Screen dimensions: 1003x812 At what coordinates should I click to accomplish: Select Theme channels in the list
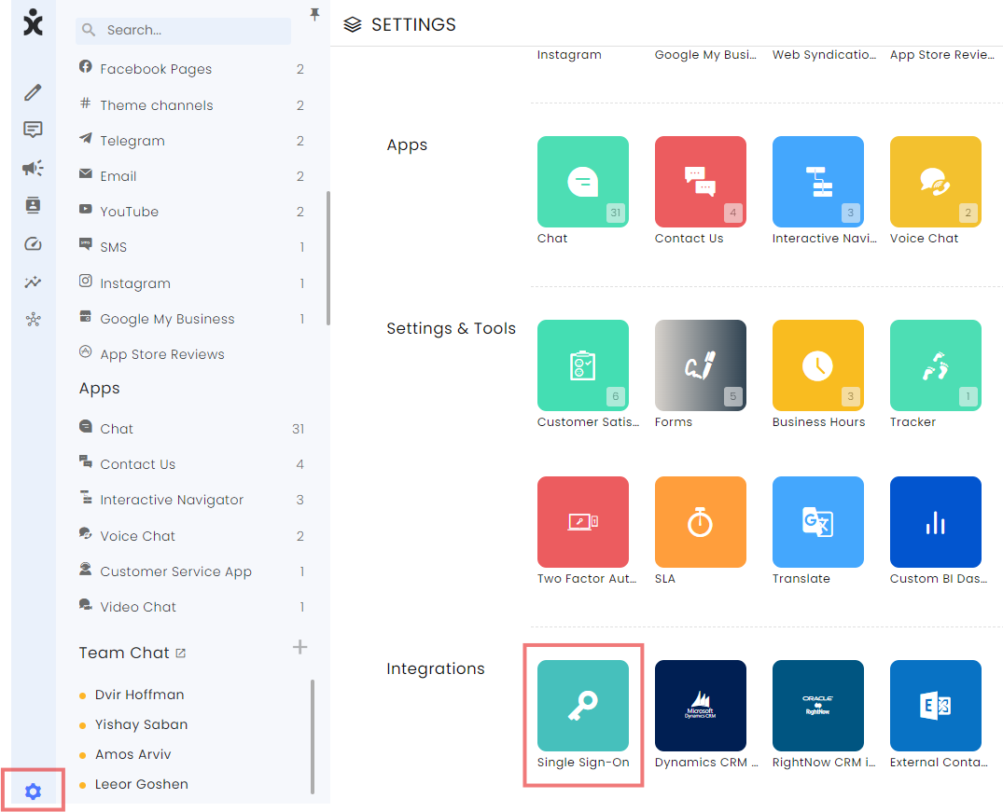191,104
